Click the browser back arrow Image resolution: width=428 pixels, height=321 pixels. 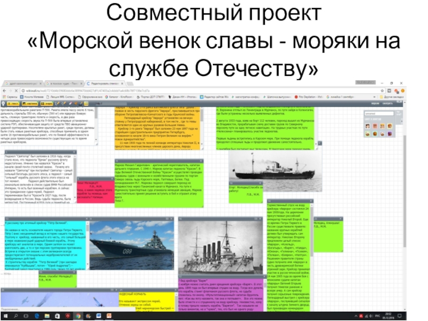click(4, 90)
